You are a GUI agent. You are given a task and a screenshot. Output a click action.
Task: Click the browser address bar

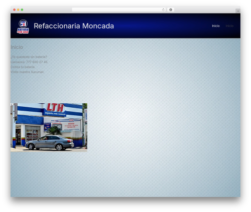(119, 10)
